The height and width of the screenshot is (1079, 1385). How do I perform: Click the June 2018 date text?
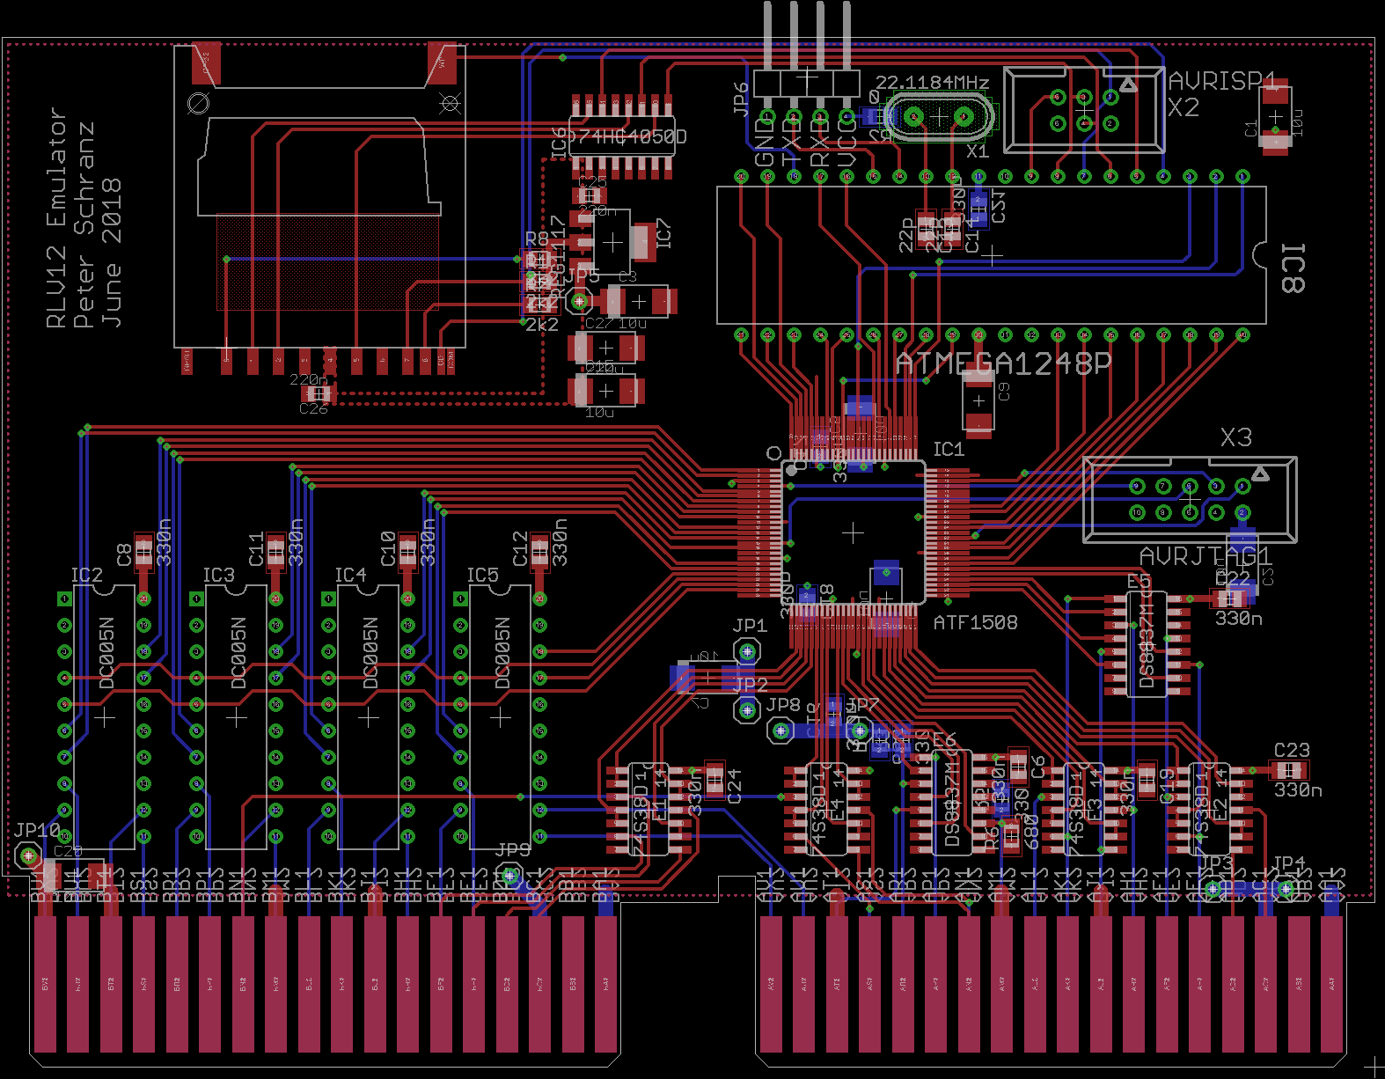[112, 253]
